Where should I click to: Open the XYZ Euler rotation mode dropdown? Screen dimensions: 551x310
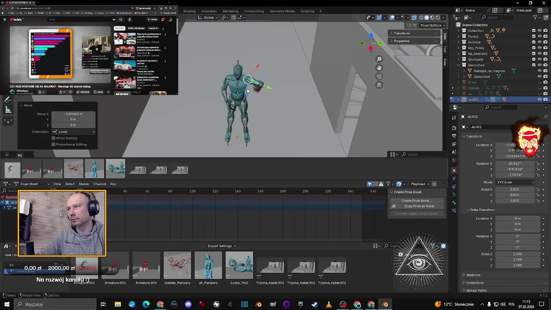[515, 182]
